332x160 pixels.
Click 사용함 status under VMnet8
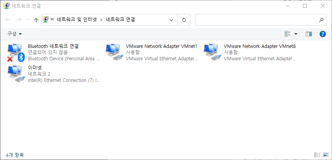click(x=230, y=52)
